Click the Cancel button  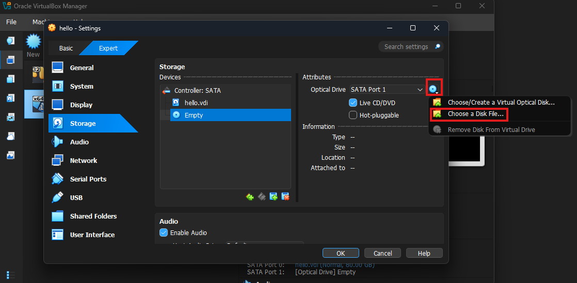(382, 253)
